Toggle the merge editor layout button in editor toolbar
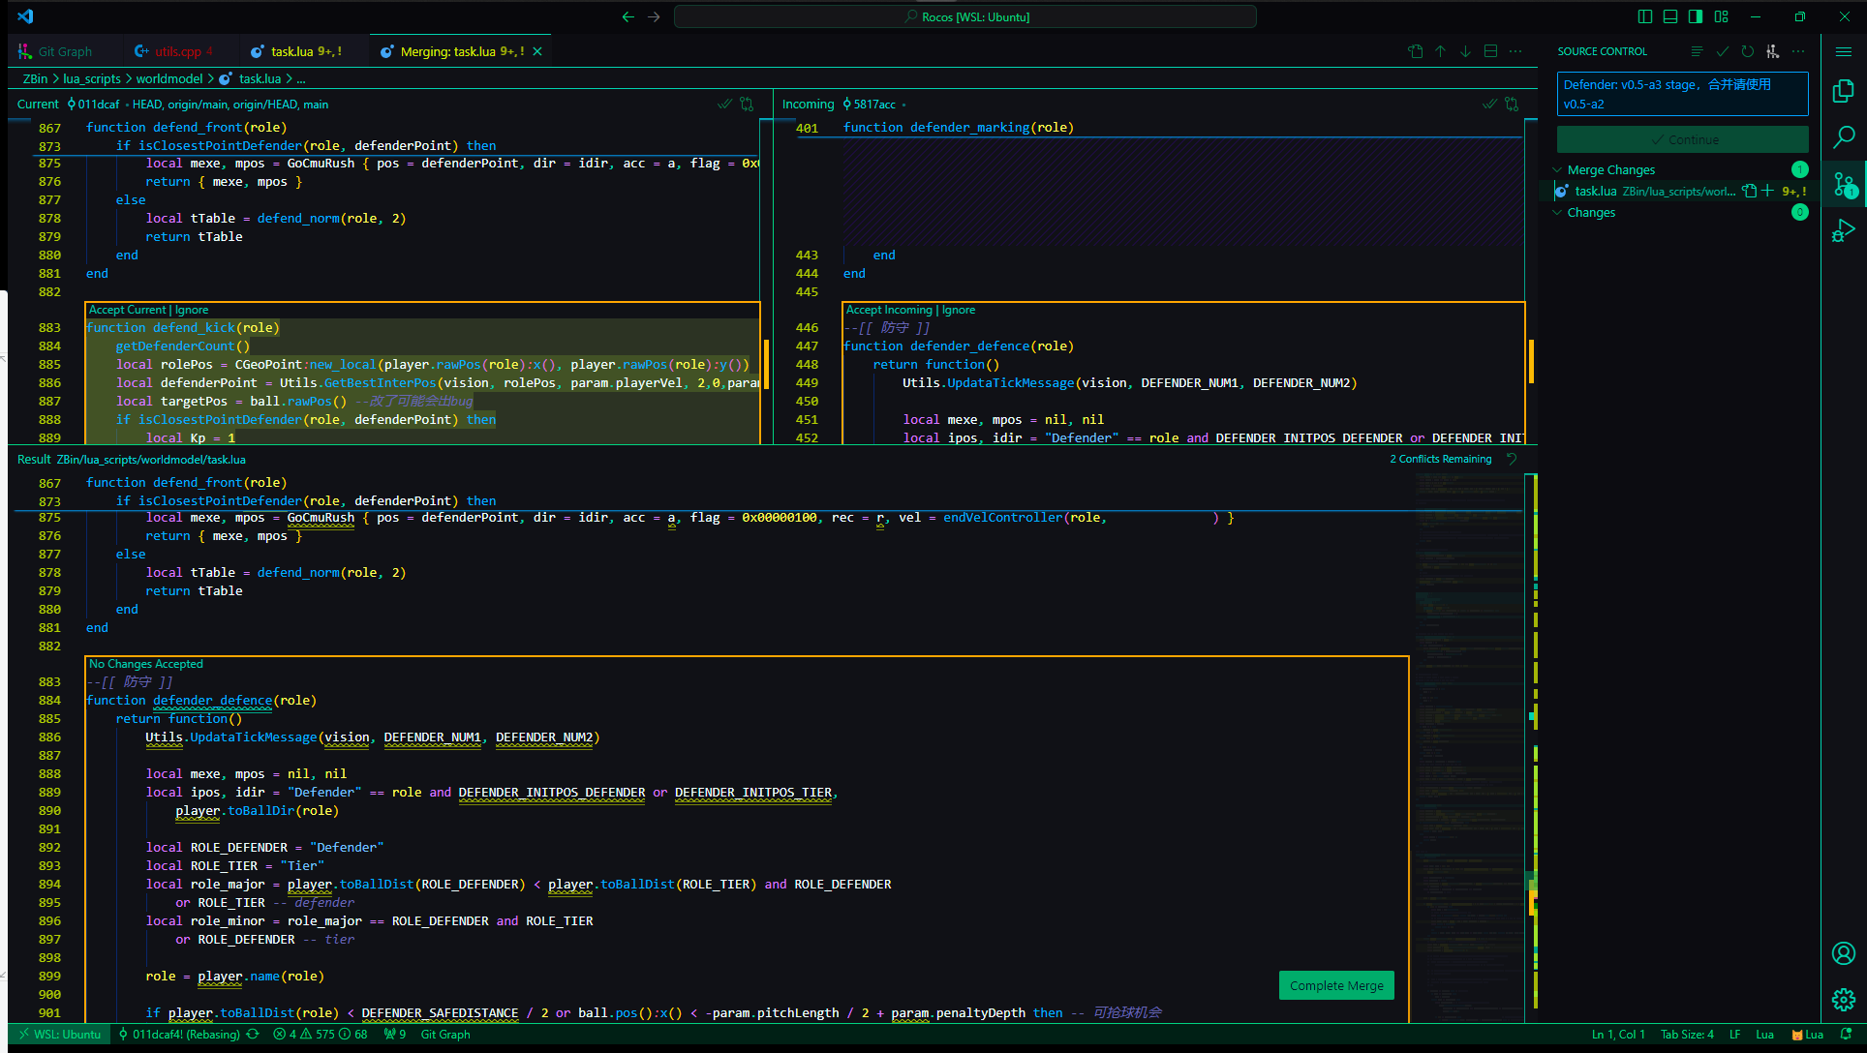Image resolution: width=1867 pixels, height=1053 pixels. pos(1490,51)
